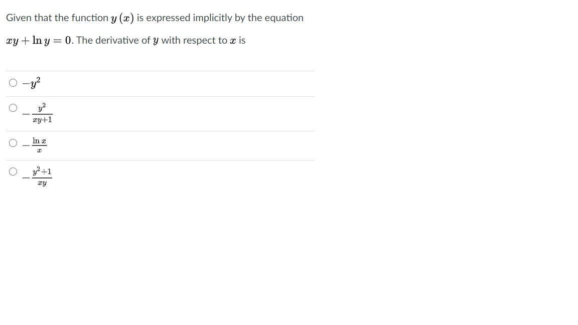Click the fraction y²/(xy+1) in second option
The height and width of the screenshot is (325, 578).
42,113
